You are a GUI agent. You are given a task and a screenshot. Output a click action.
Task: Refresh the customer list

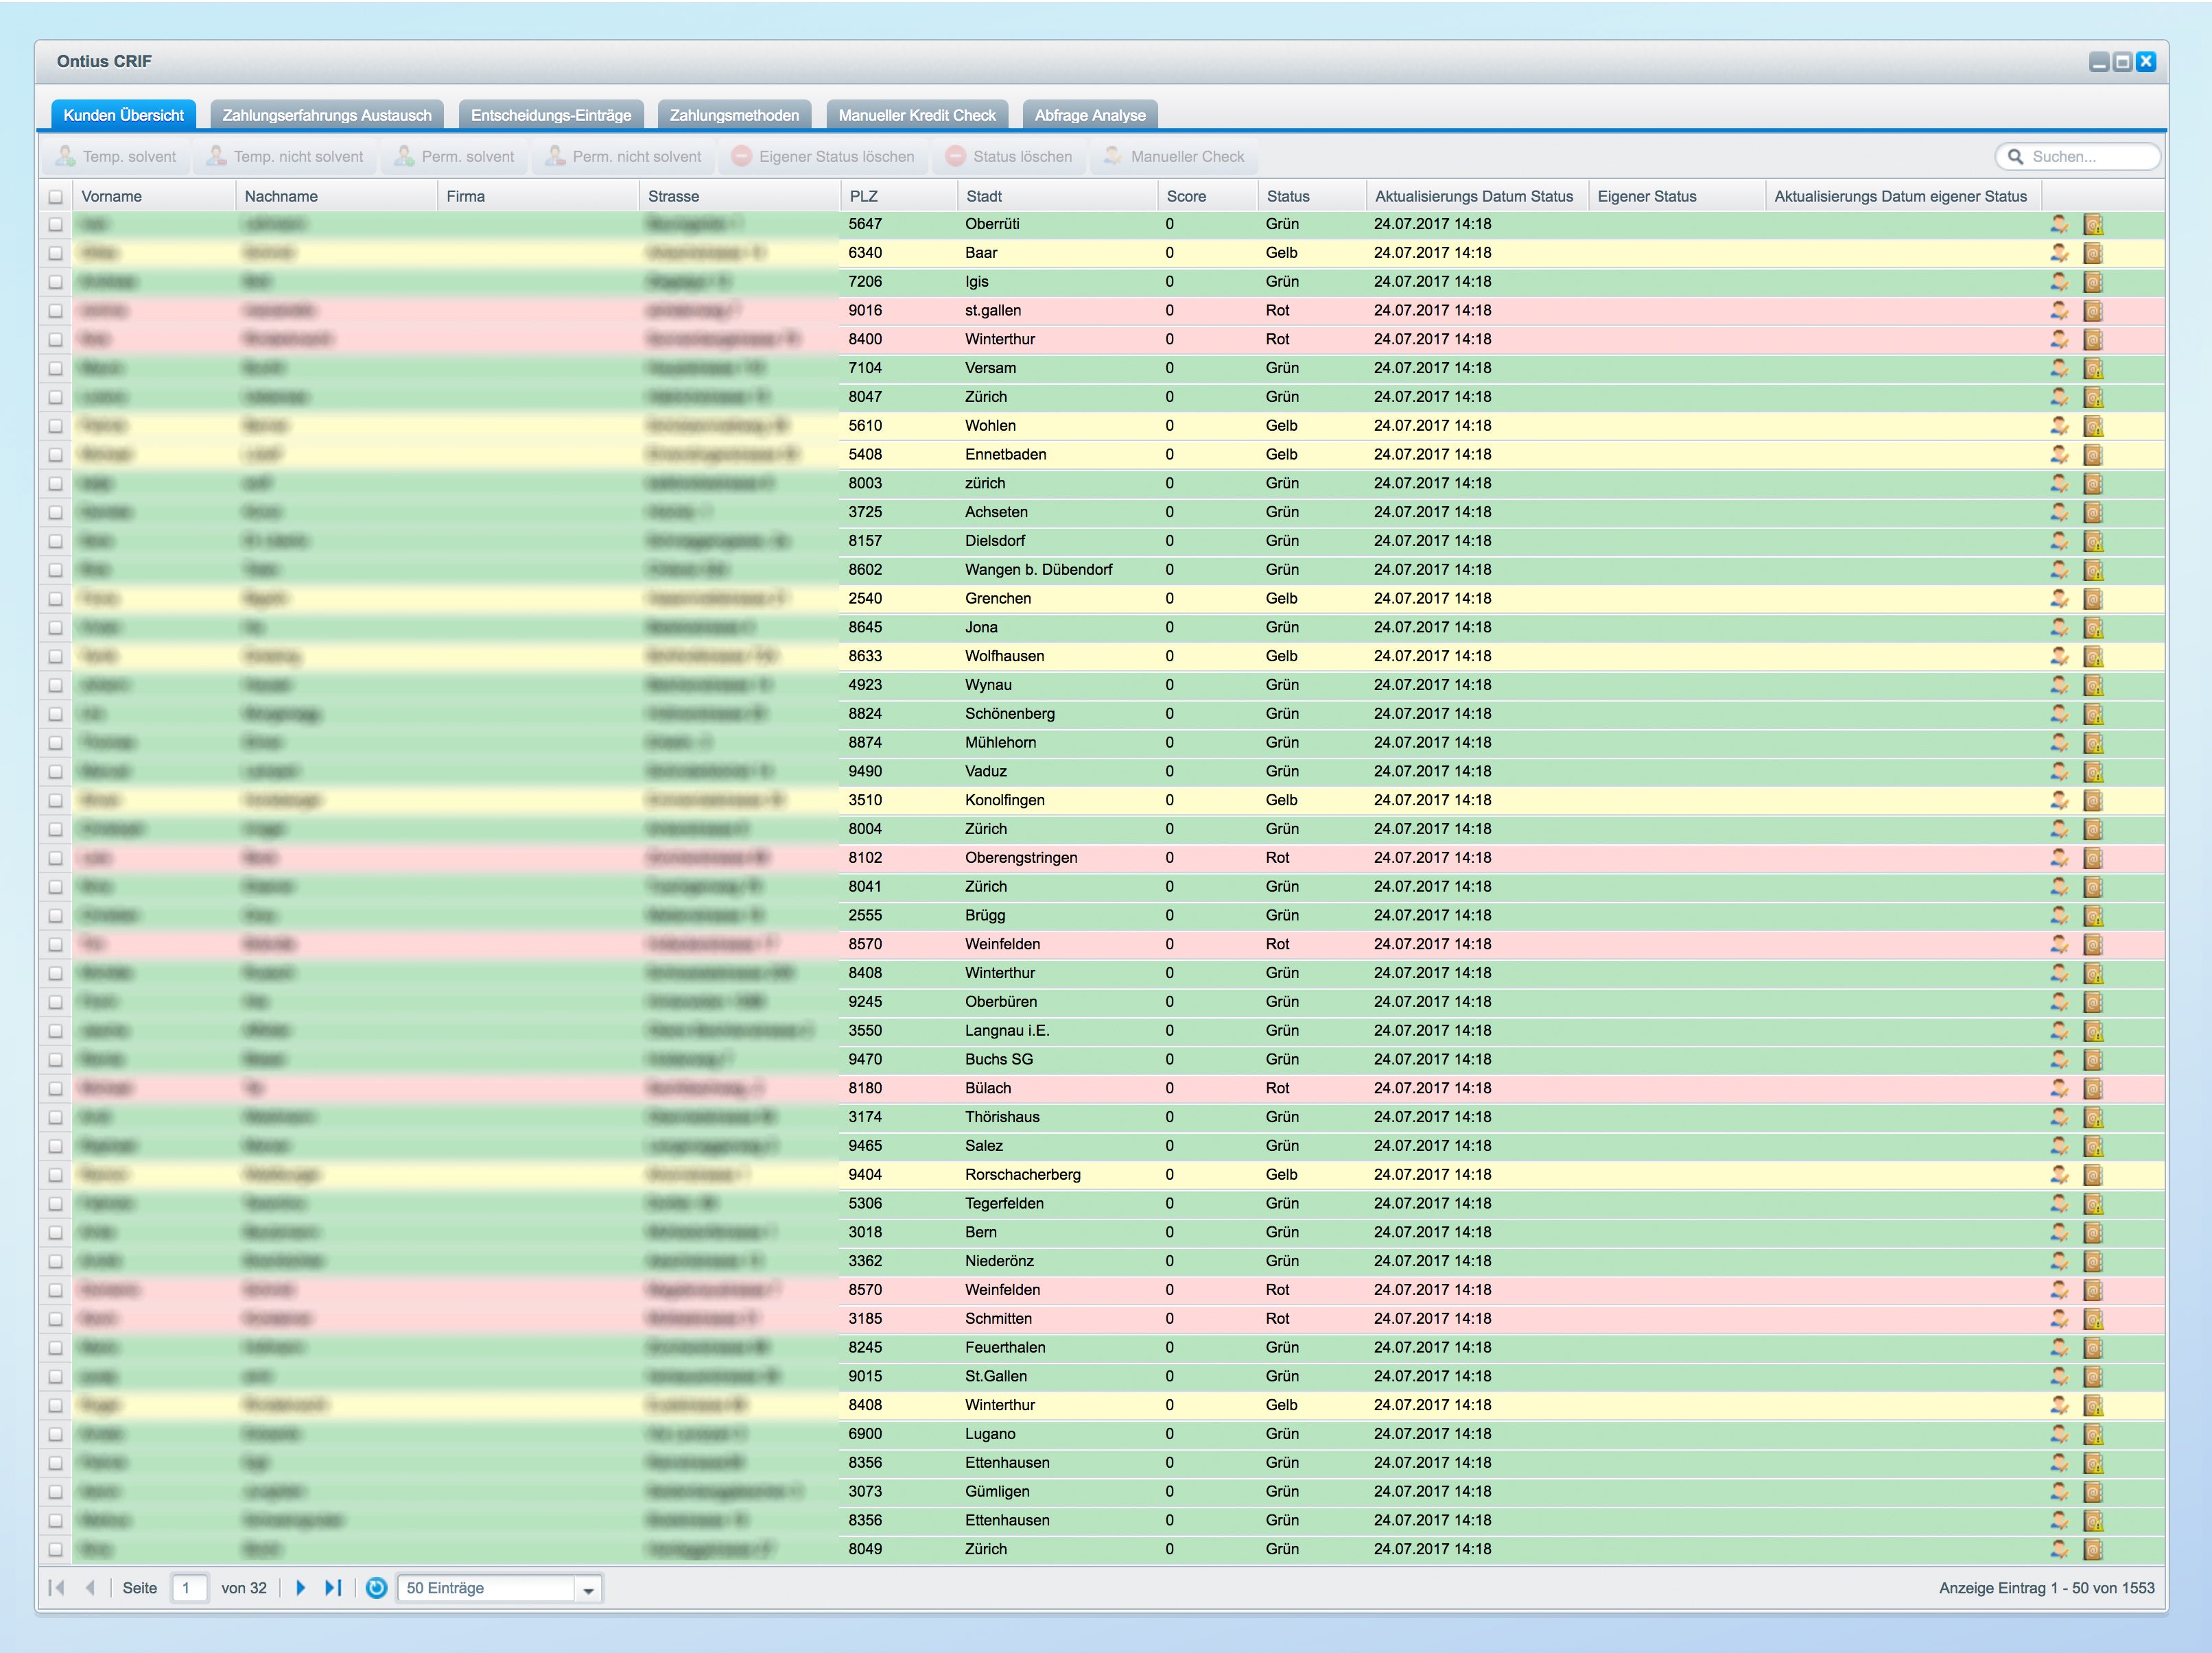[x=376, y=1588]
